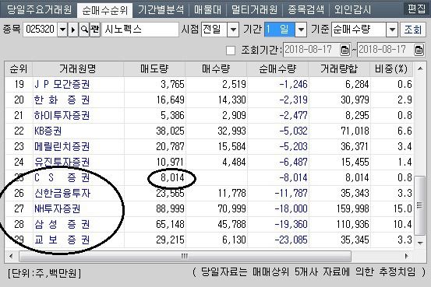Select the 메릴린치증권 row name
Viewport: 431px width, 287px height.
62,147
